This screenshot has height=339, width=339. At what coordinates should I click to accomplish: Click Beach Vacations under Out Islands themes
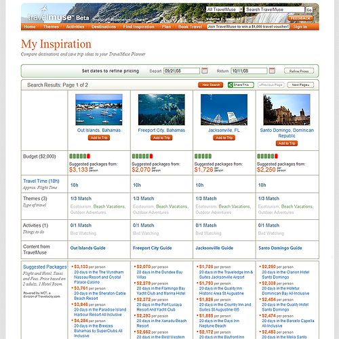109,206
